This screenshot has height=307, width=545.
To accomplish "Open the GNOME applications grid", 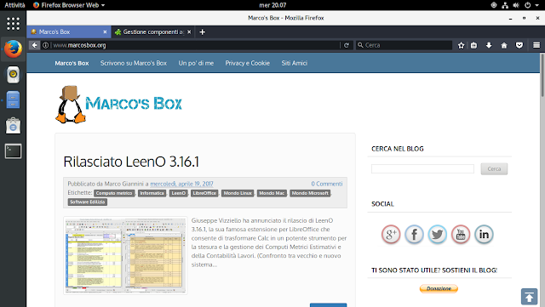I will 14,24.
